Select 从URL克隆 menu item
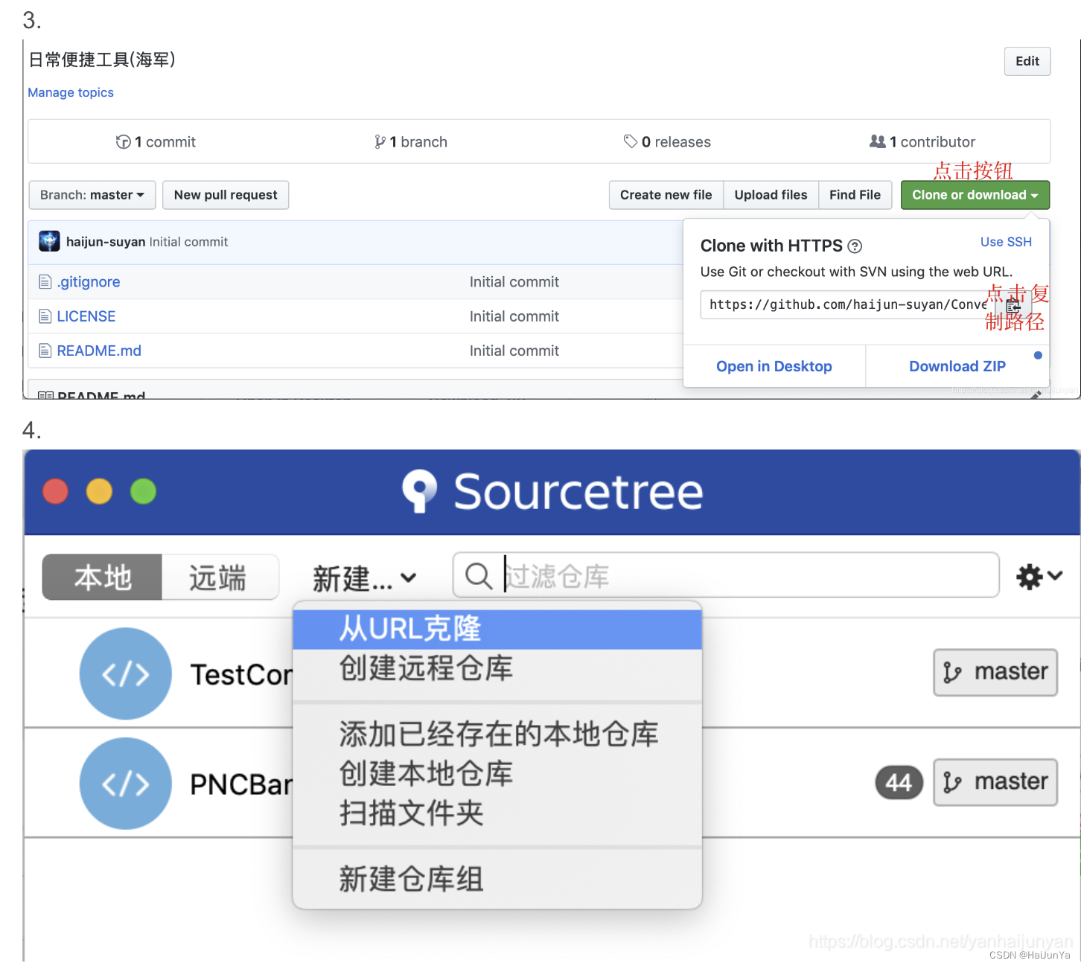Image resolution: width=1081 pixels, height=966 pixels. pos(497,629)
